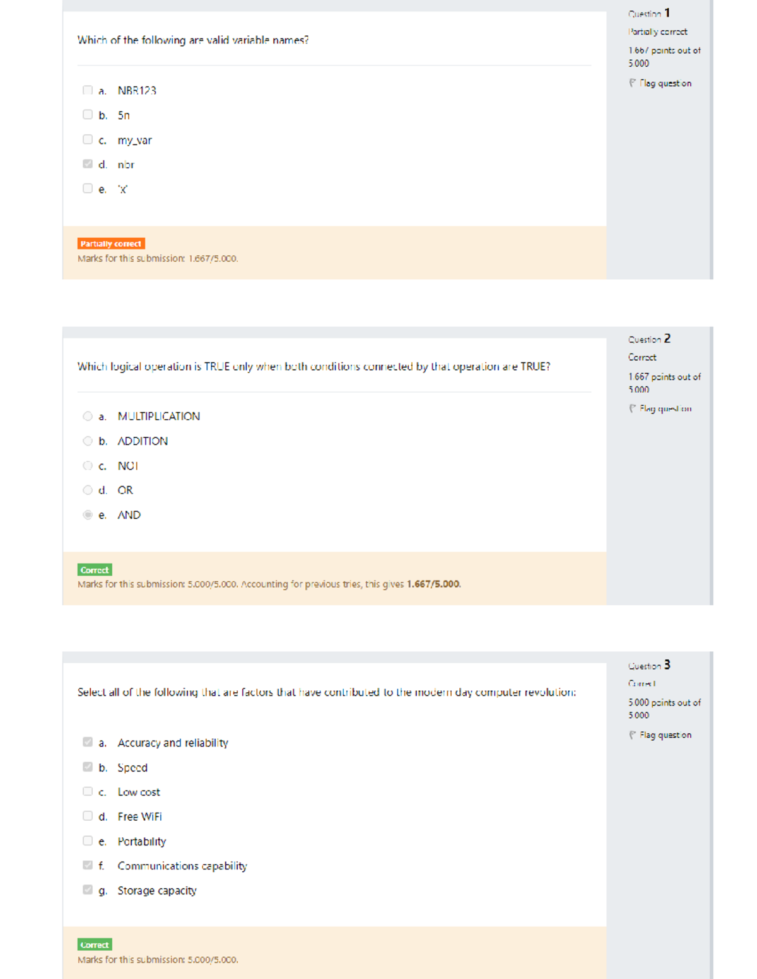
Task: Uncheck 'Accuracy and reliability' in Question 3
Action: coord(86,741)
